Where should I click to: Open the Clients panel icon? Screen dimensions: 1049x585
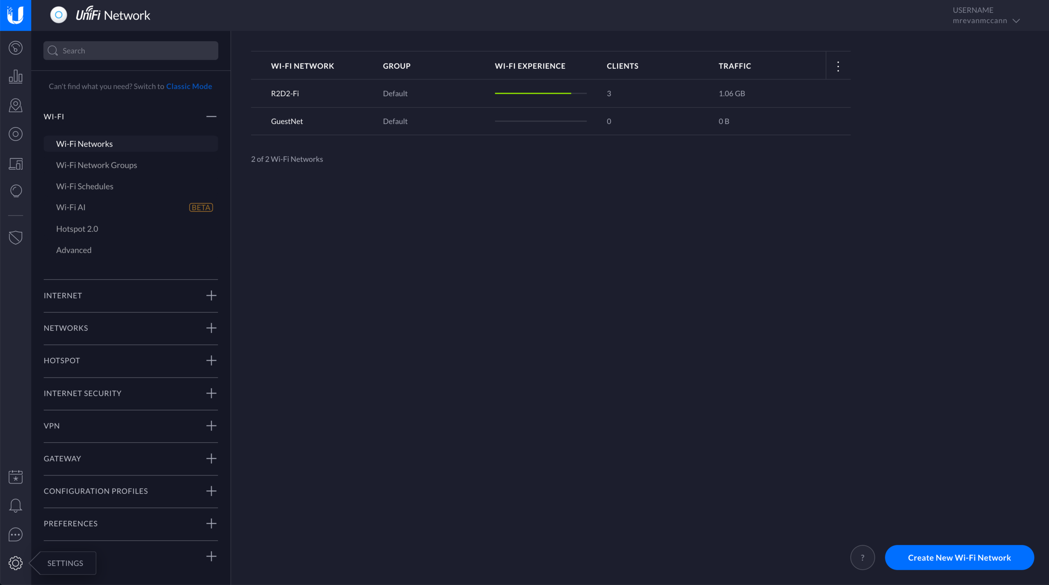[16, 134]
